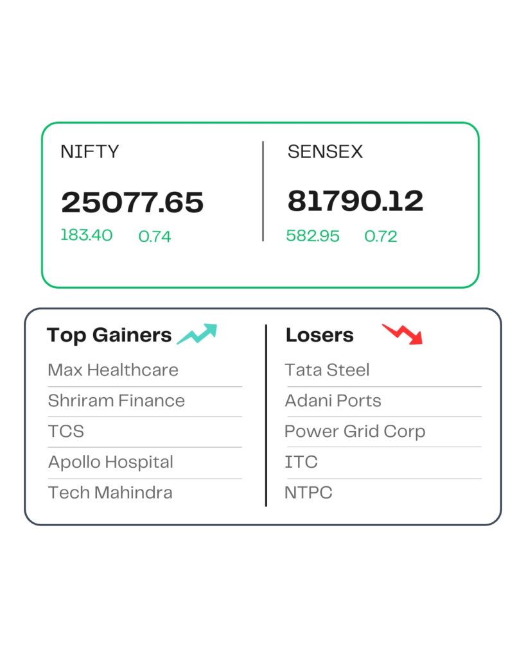
Task: Select the NIFTY index label
Action: coord(90,152)
